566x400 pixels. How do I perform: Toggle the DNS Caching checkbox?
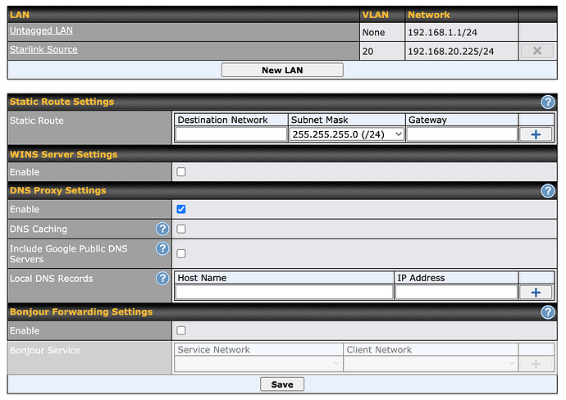[x=181, y=230]
